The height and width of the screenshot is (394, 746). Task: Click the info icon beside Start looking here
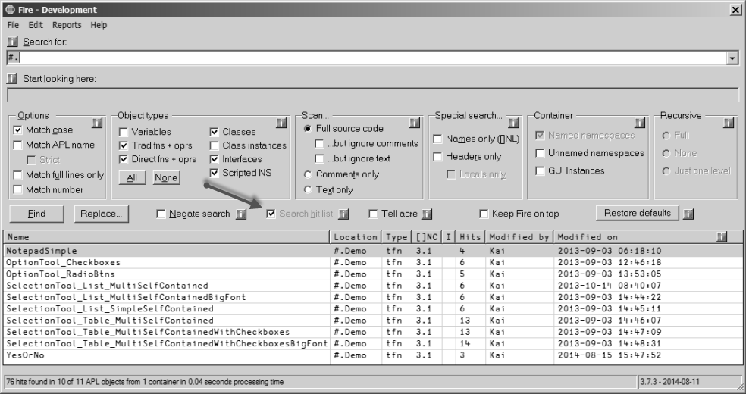coord(12,78)
